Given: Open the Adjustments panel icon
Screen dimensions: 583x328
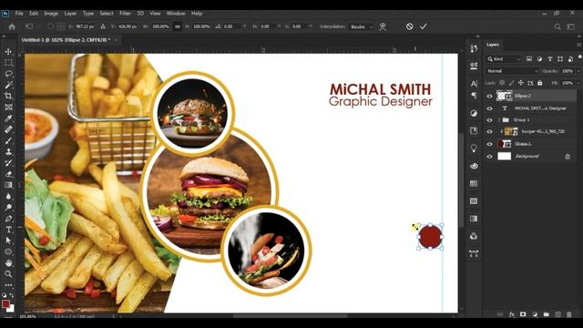Looking at the screenshot, I should click(474, 113).
